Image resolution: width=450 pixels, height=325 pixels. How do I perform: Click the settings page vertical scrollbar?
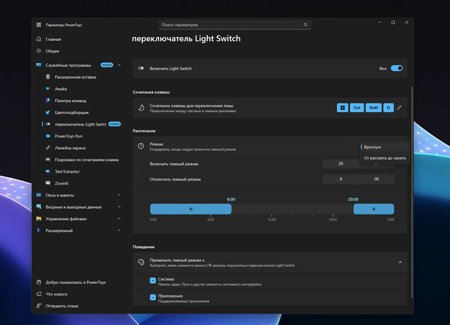[x=412, y=192]
